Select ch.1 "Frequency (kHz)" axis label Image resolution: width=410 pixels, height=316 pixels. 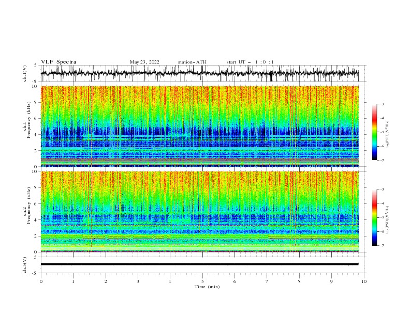coord(29,120)
